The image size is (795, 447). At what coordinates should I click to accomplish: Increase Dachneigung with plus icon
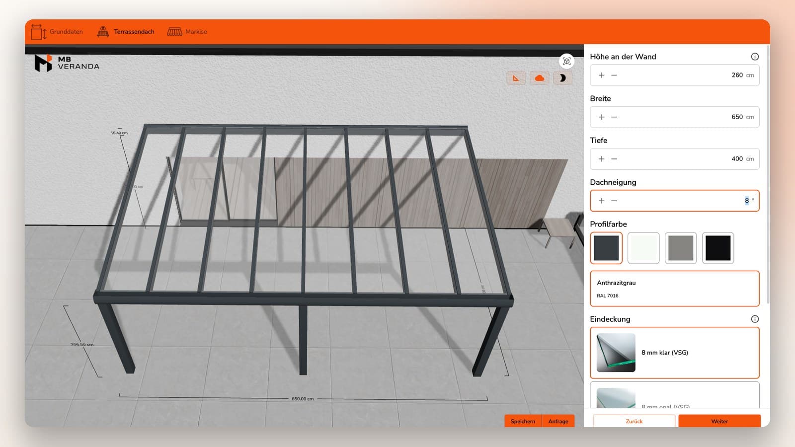(x=602, y=201)
